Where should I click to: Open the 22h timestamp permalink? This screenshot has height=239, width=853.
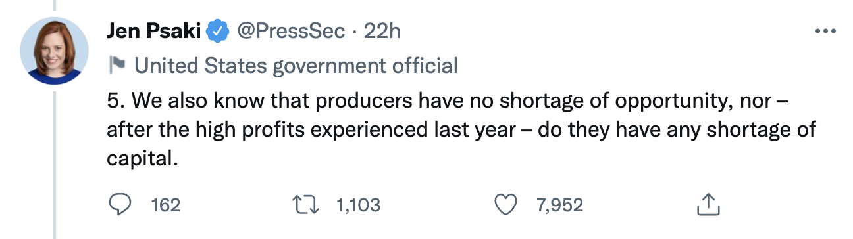[x=382, y=31]
